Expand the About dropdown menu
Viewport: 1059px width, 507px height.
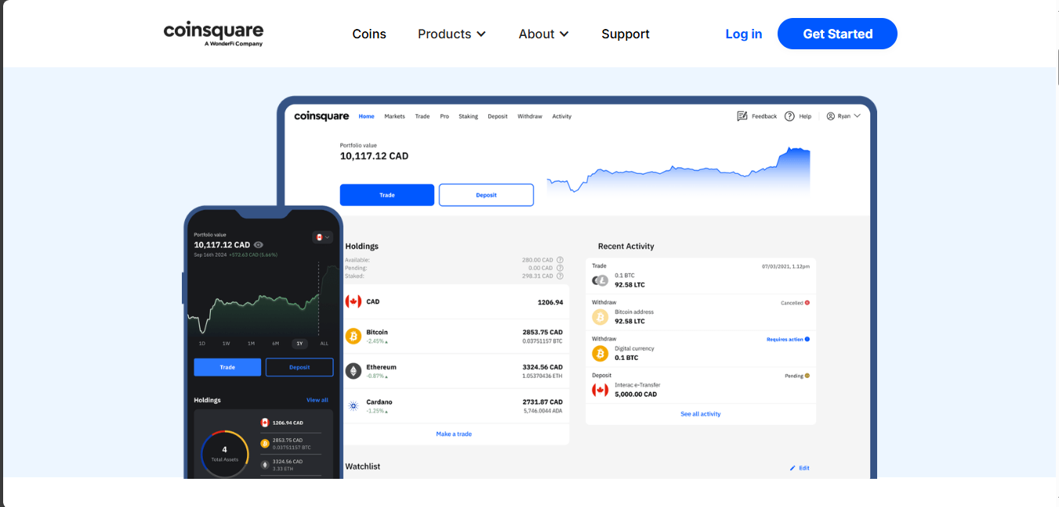click(543, 34)
